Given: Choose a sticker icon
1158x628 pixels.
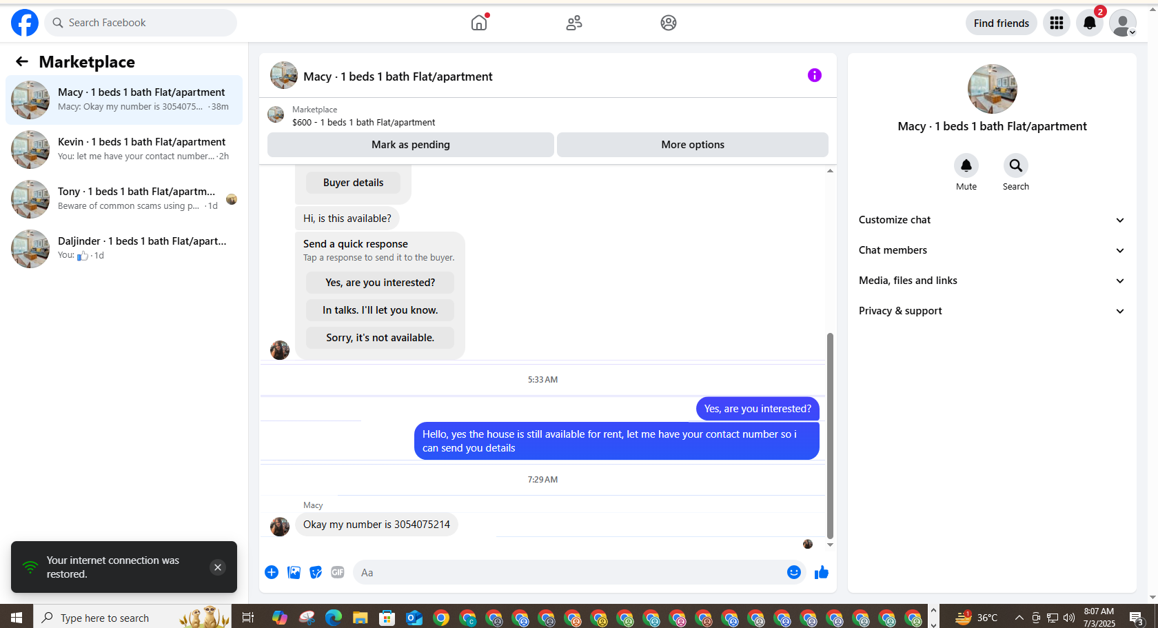Looking at the screenshot, I should [x=316, y=572].
